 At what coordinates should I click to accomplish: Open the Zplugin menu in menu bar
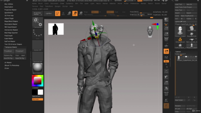pos(57,6)
